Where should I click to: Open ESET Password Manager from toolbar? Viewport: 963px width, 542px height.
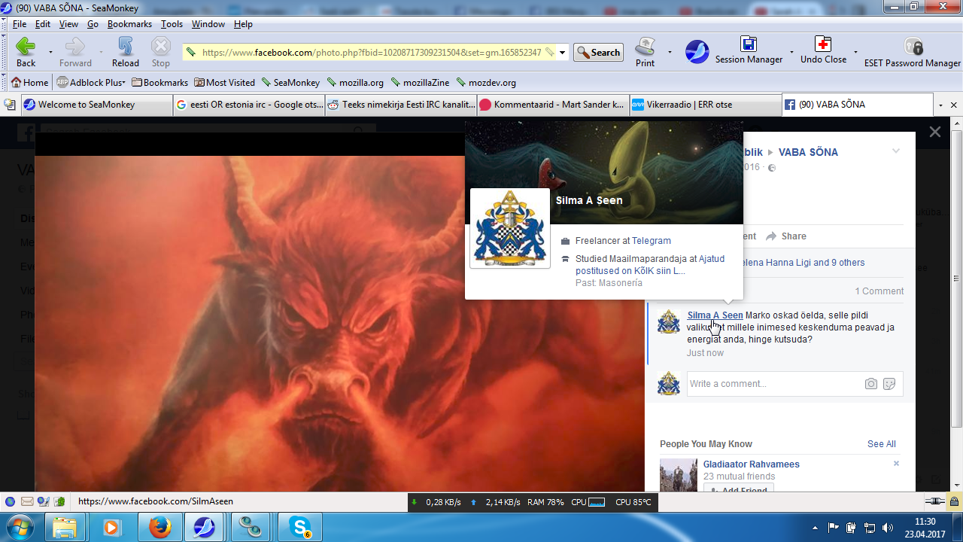913,52
